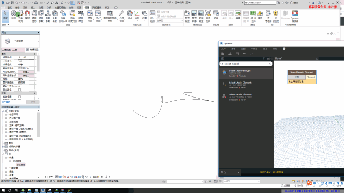This screenshot has height=193, width=344.
Task: Expand the 明细表/数量 tree node
Action: tap(3, 146)
